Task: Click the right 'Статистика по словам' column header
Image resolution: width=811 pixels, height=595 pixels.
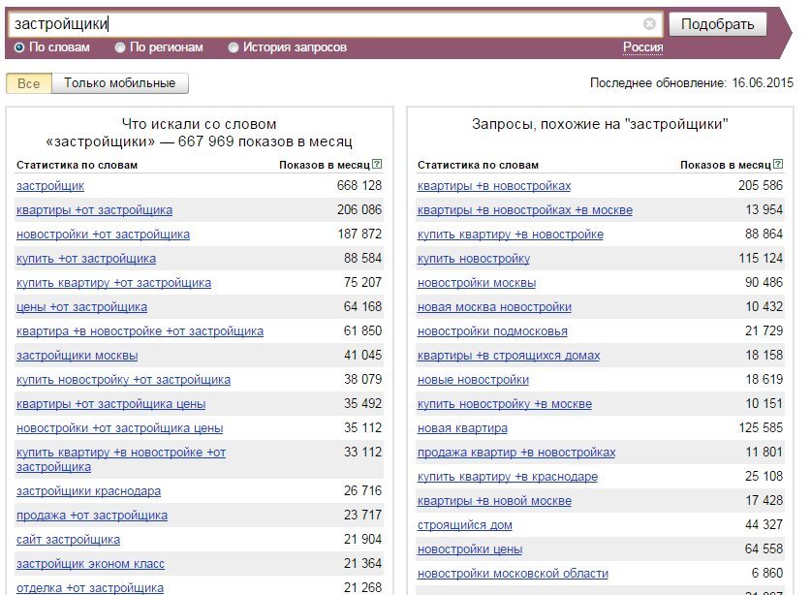Action: [x=478, y=165]
